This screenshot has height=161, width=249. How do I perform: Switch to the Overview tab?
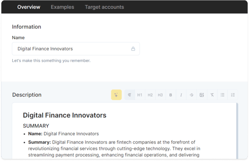click(x=29, y=7)
